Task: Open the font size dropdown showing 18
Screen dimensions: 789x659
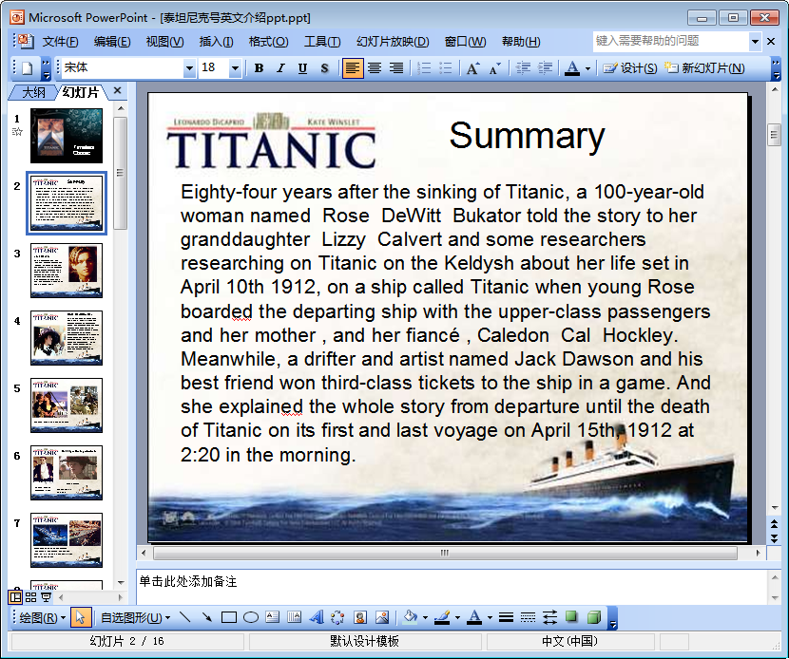Action: (235, 67)
